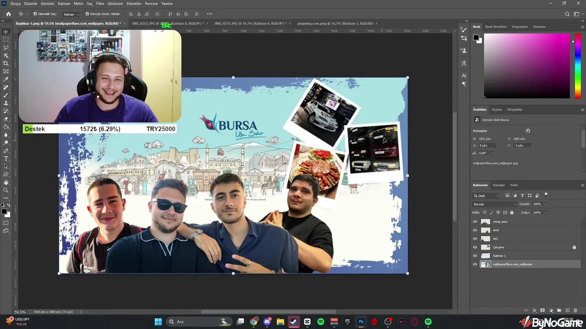This screenshot has width=586, height=329.
Task: Switch to the pngwing.com.png document tab
Action: [335, 23]
